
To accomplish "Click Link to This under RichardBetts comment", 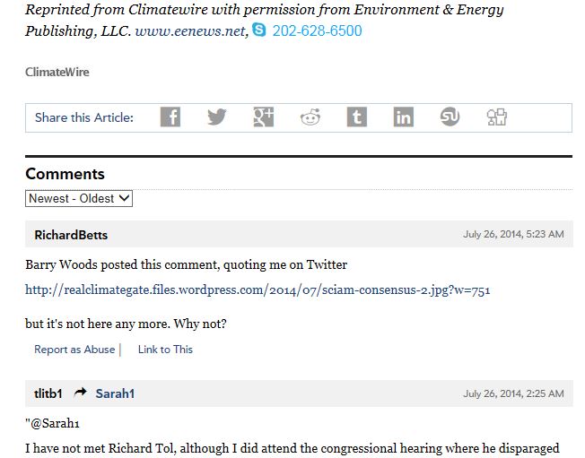I will [165, 350].
